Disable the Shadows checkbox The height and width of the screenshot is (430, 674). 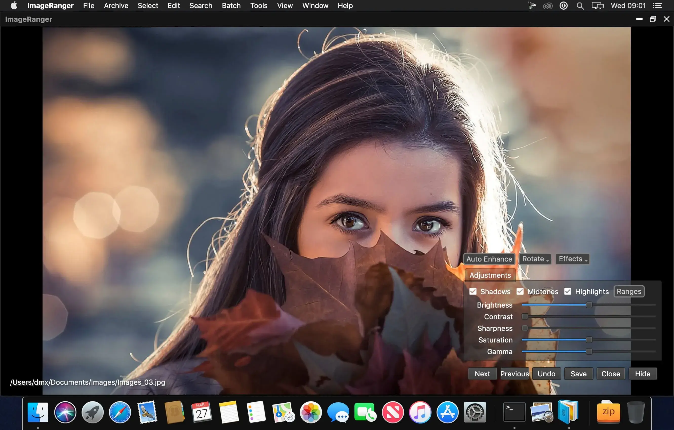tap(473, 291)
